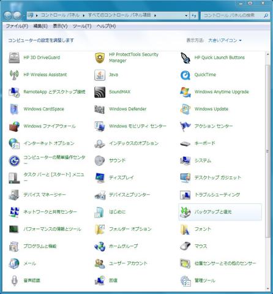
Task: Click the ホームグループ icon
Action: (x=100, y=246)
